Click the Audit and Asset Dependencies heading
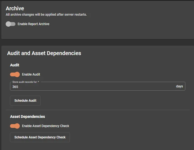 [x=44, y=53]
